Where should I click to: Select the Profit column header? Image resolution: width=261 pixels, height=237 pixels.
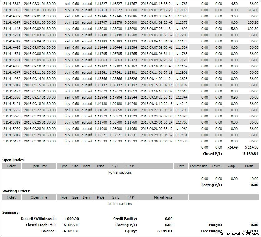click(x=249, y=166)
